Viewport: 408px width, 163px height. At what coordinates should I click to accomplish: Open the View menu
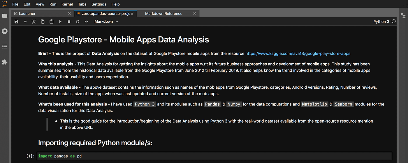pos(40,4)
